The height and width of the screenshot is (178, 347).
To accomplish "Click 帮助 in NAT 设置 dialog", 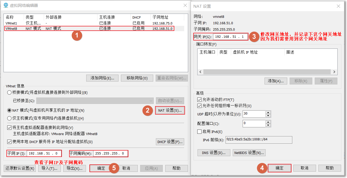I will point(330,168).
